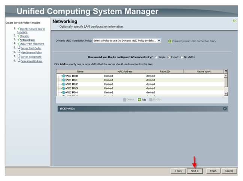Image resolution: width=243 pixels, height=181 pixels.
Task: Click the derived Fabric ID cell of vNIC Eth1
Action: [x=150, y=80]
